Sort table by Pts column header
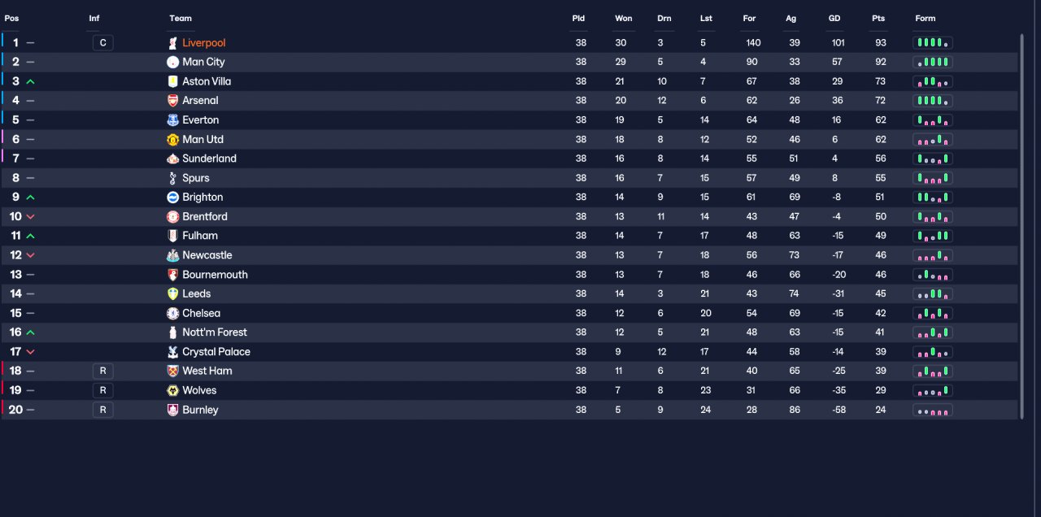 pyautogui.click(x=878, y=18)
